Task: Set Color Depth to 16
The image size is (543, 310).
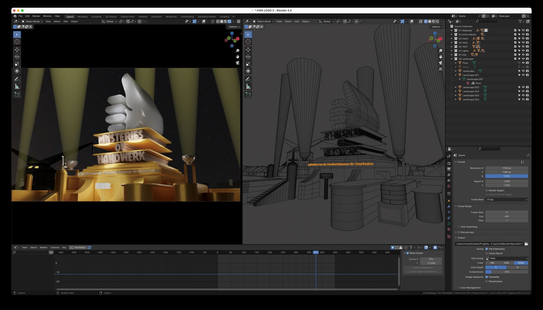Action: (x=517, y=267)
